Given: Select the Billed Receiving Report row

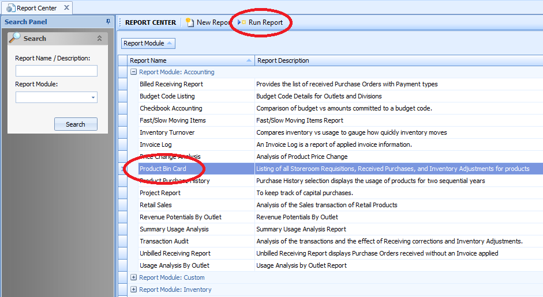Looking at the screenshot, I should coord(171,84).
